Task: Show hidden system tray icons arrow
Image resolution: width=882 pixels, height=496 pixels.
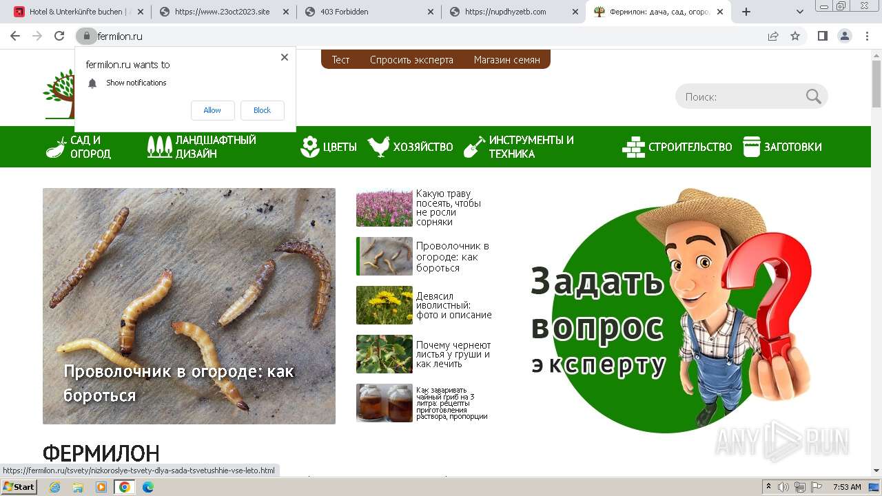Action: click(x=768, y=487)
